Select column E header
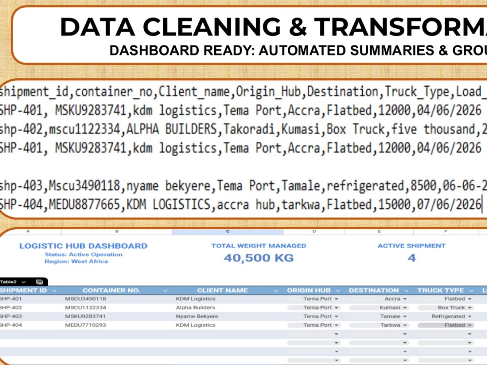This screenshot has width=487, height=365. click(379, 232)
